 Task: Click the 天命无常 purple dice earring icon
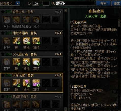coord(36,83)
